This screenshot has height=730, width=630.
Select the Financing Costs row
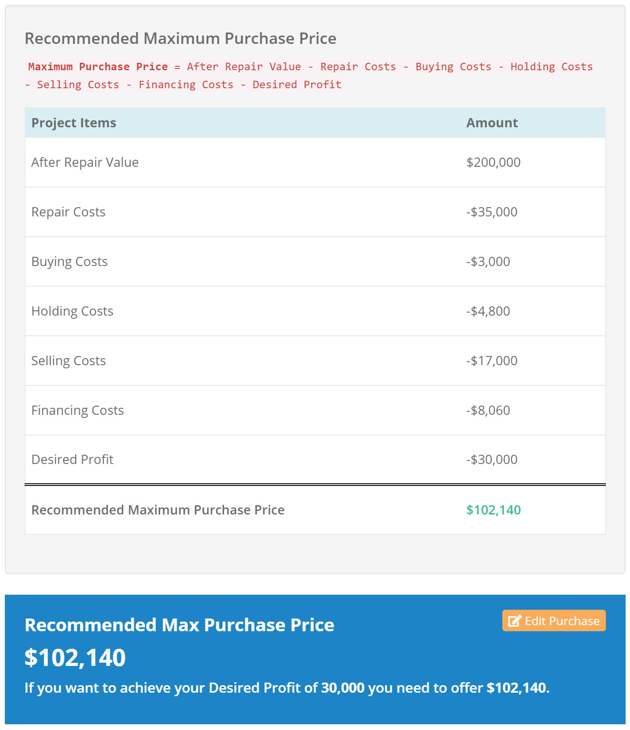point(315,410)
